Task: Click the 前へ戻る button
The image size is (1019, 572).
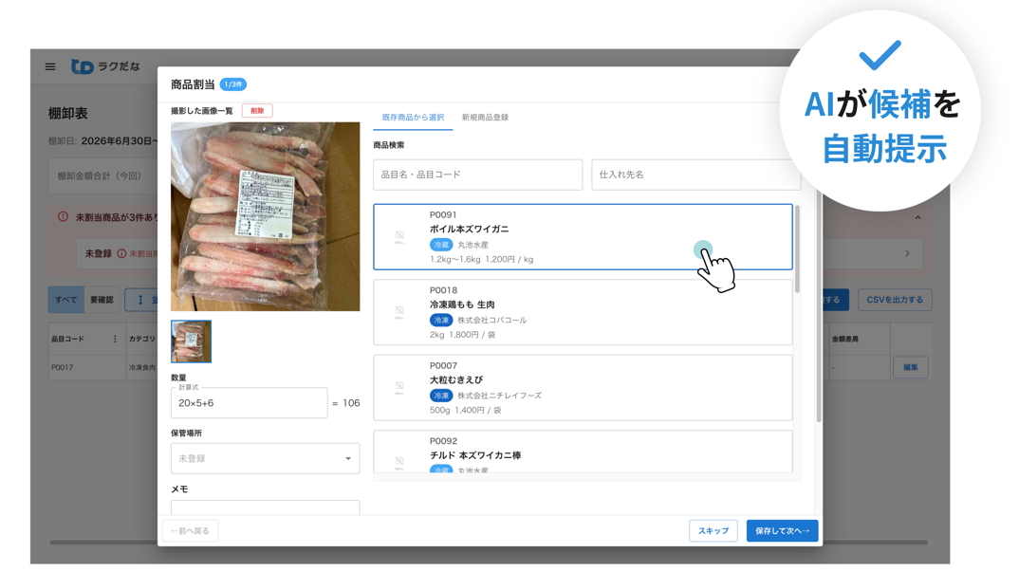Action: 190,531
